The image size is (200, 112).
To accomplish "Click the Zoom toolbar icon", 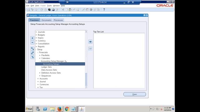I will click(x=87, y=10).
